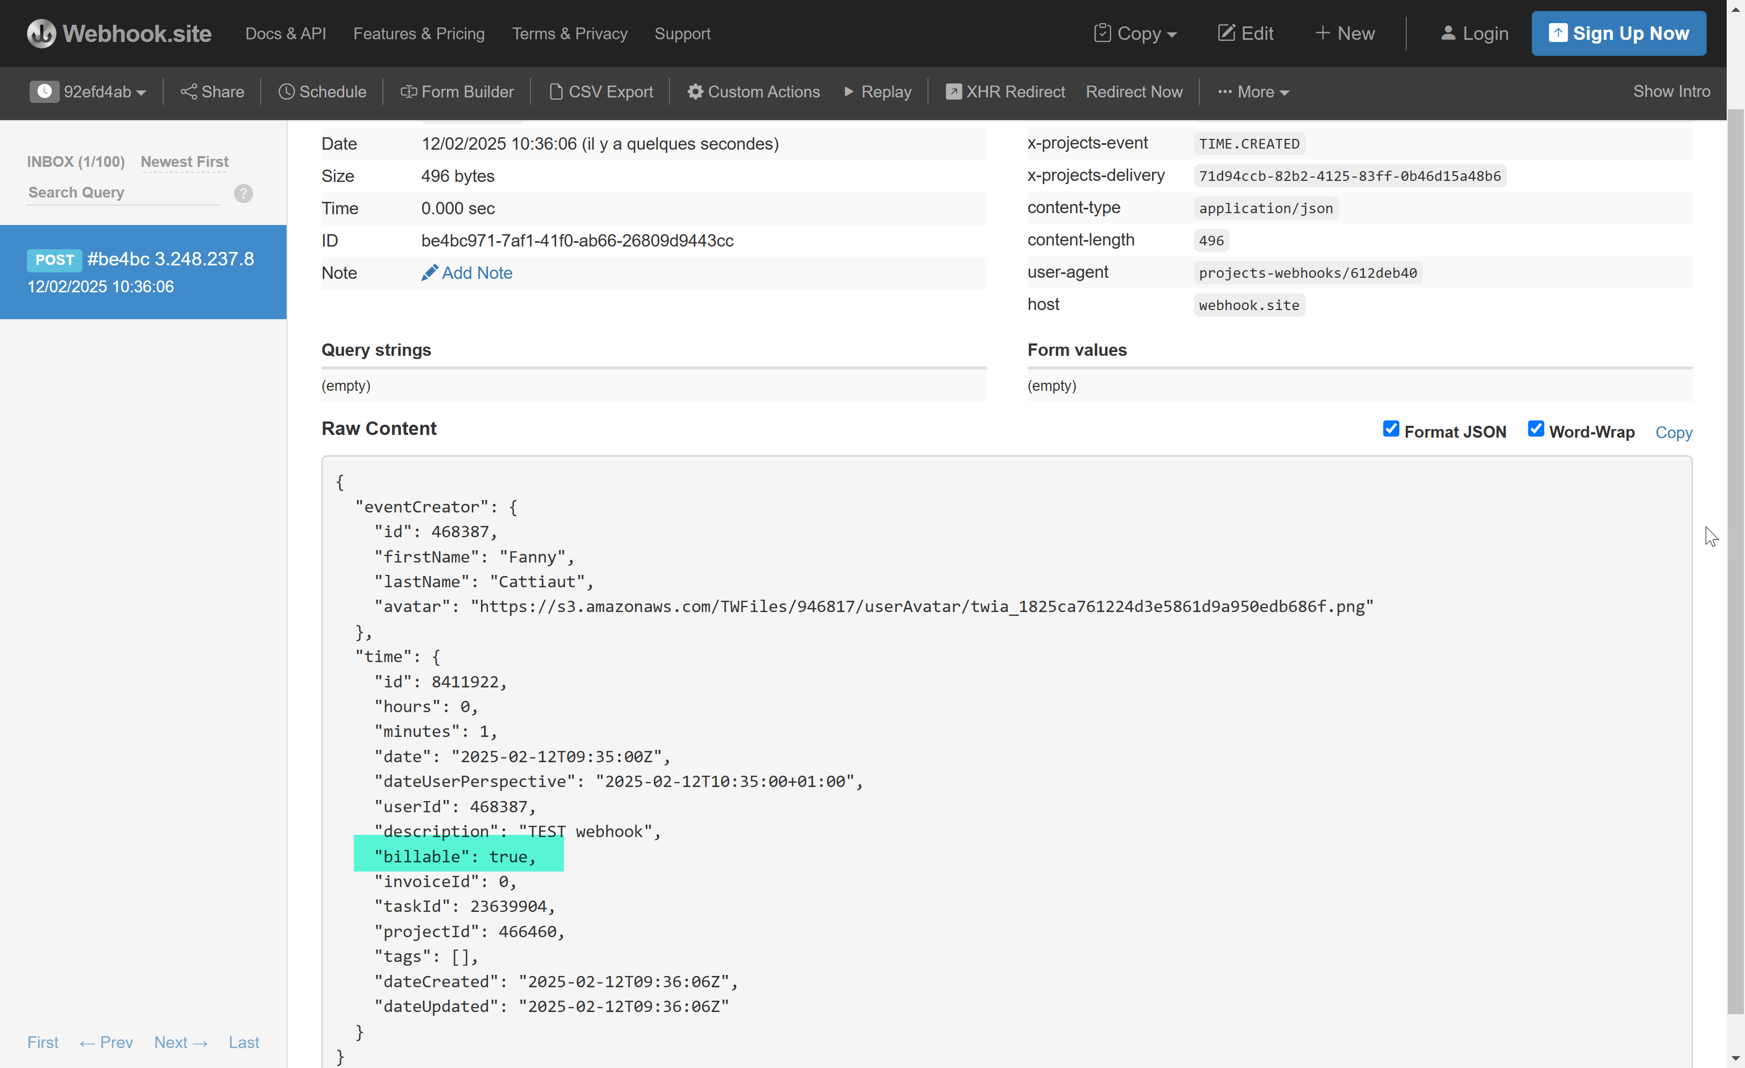
Task: Open the Form Builder
Action: click(x=457, y=92)
